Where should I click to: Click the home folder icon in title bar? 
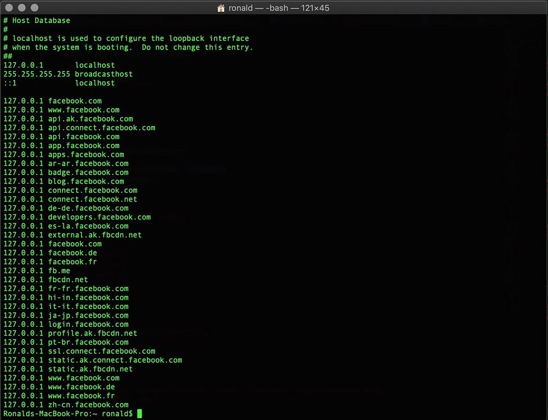[x=221, y=8]
